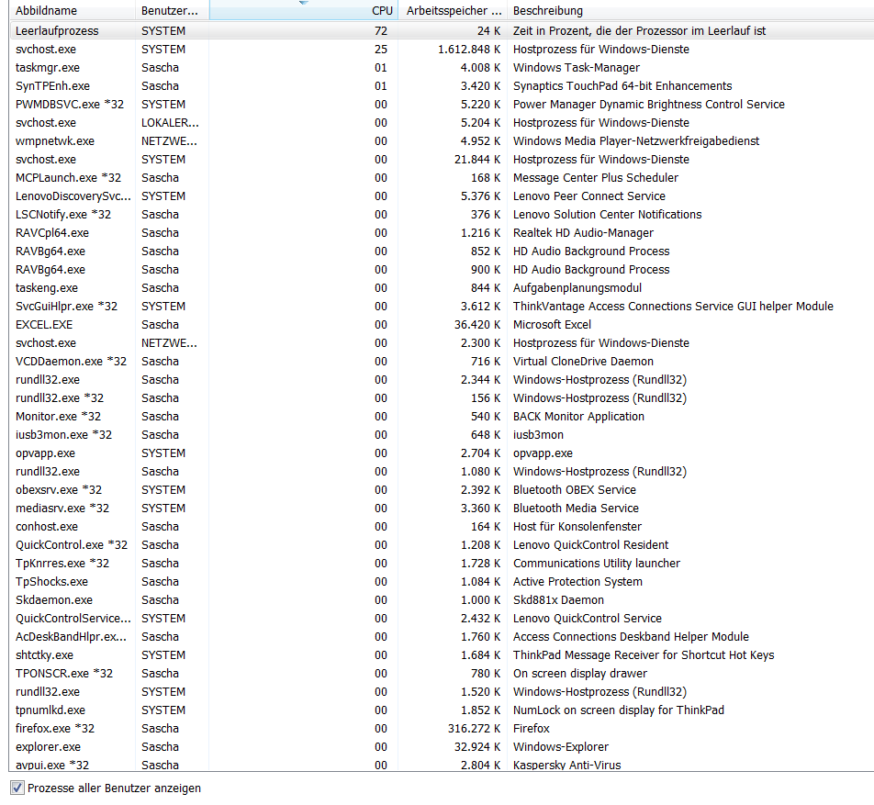Screen dimensions: 874x805
Task: Select the tpnumlkd.exe process
Action: click(442, 710)
